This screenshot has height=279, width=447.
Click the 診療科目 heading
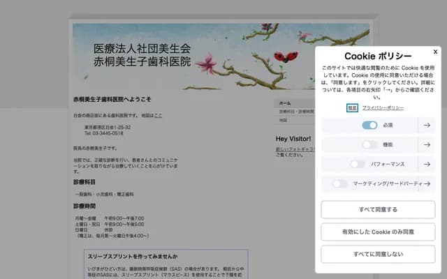[x=85, y=182]
